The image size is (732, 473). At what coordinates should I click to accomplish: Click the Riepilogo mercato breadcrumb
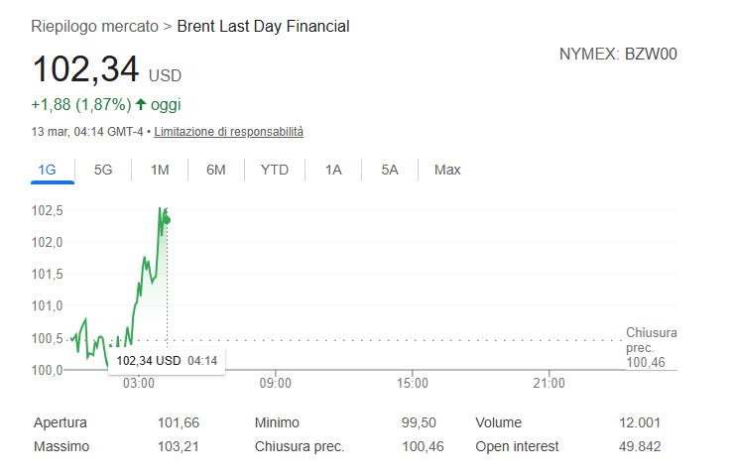point(95,27)
